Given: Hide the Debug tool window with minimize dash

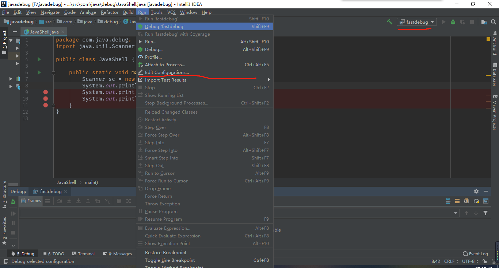Looking at the screenshot, I should click(x=486, y=191).
